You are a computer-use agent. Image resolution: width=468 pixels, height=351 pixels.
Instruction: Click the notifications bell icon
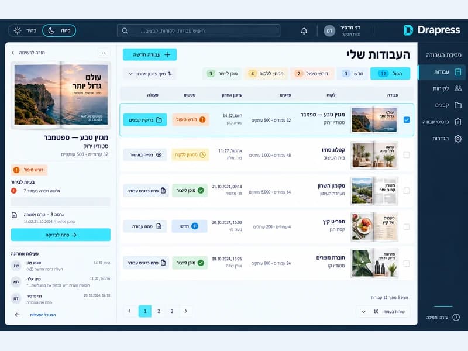[x=304, y=31]
